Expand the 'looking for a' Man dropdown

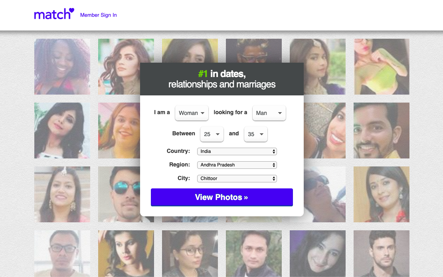(269, 113)
